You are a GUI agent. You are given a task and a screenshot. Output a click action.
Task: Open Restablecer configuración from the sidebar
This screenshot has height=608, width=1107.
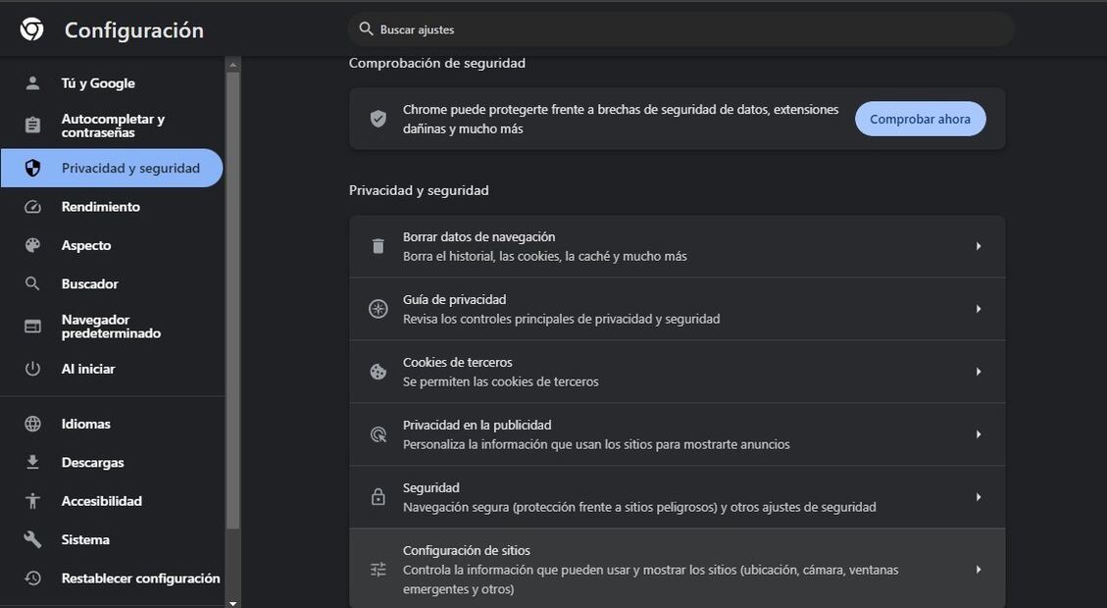click(140, 579)
